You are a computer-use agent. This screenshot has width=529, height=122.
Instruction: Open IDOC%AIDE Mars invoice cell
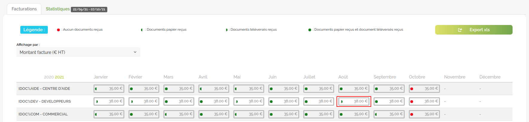(x=179, y=89)
